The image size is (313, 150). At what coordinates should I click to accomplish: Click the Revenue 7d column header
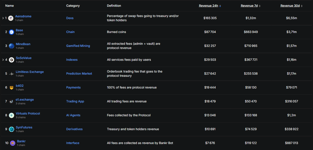click(249, 6)
